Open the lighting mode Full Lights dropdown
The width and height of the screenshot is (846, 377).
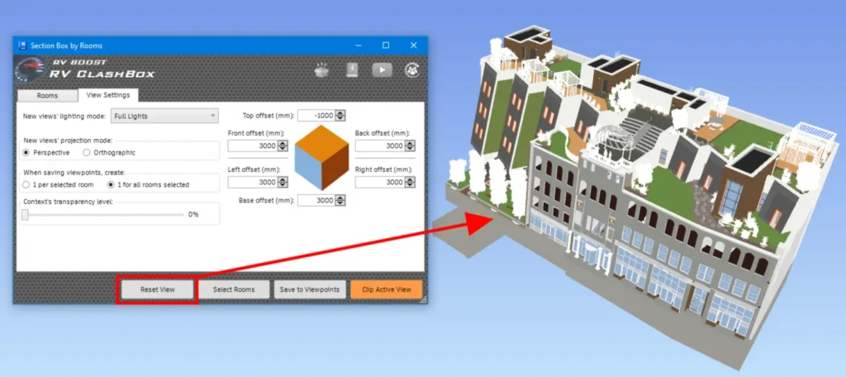(x=164, y=116)
